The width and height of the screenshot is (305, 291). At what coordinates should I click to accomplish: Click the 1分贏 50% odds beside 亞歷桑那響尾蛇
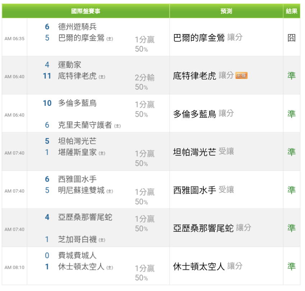[145, 224]
